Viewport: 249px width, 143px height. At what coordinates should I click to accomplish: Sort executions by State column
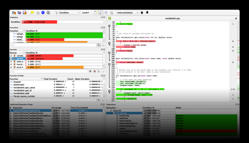pos(206,108)
